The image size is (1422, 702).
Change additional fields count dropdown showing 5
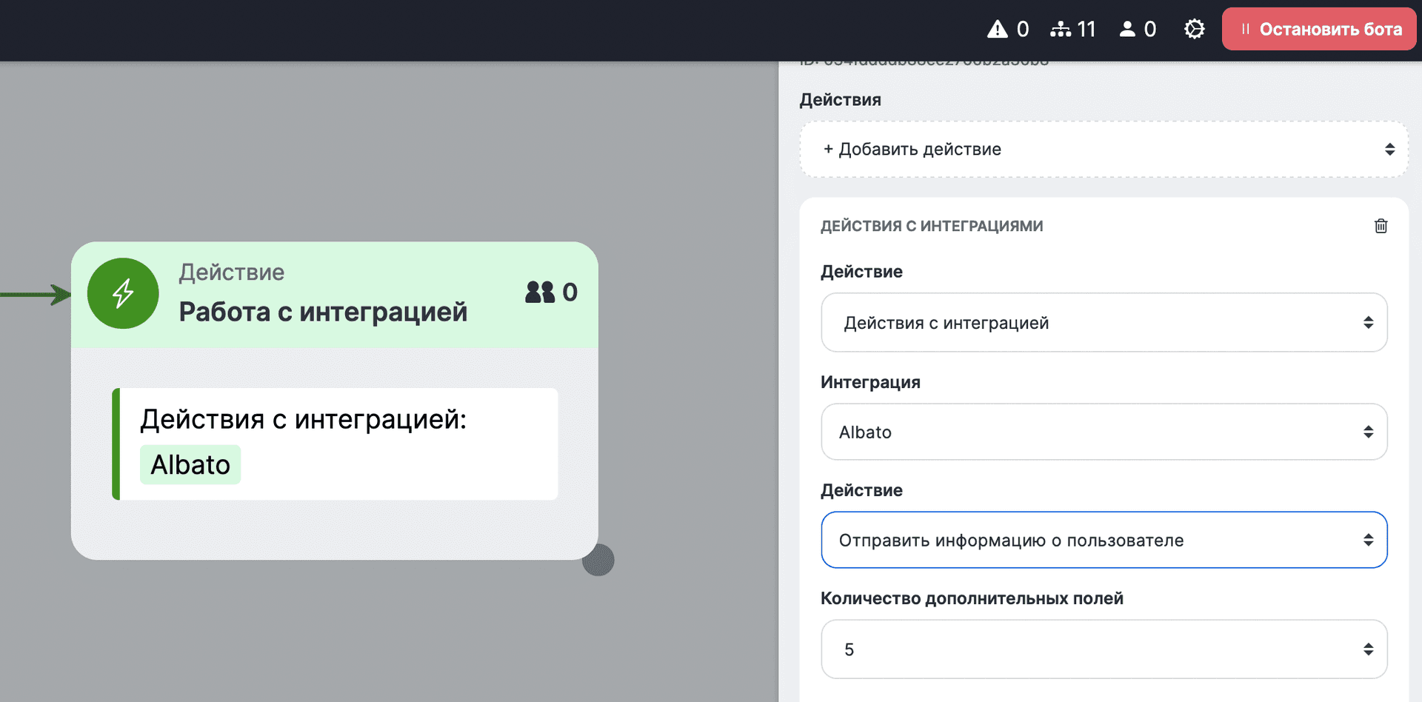click(x=1104, y=649)
